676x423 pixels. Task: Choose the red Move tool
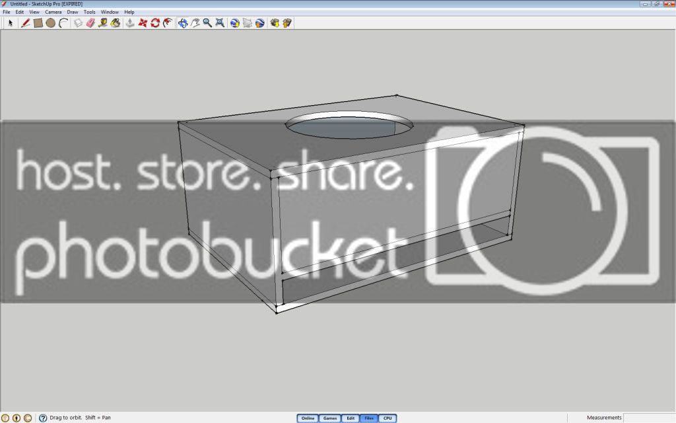(x=143, y=23)
